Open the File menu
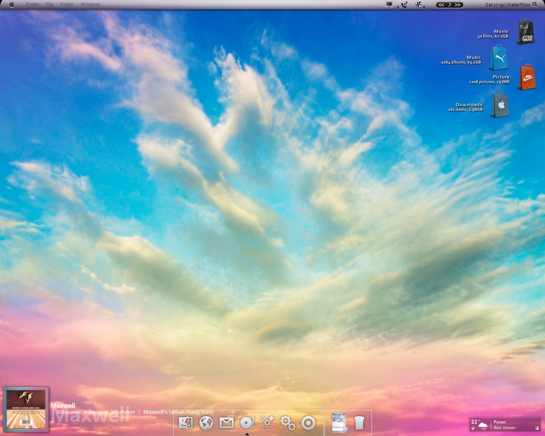This screenshot has height=436, width=545. pyautogui.click(x=49, y=4)
